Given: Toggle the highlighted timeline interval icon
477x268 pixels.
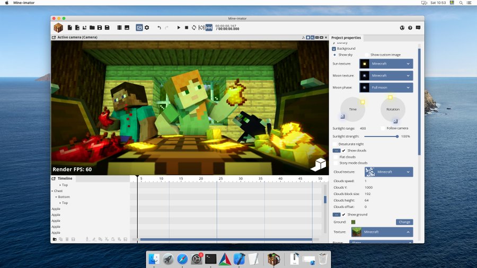Looking at the screenshot, I should 209,28.
